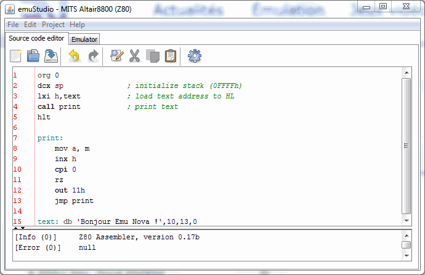Switch to the Emulator tab
This screenshot has height=275, width=425.
pyautogui.click(x=84, y=39)
